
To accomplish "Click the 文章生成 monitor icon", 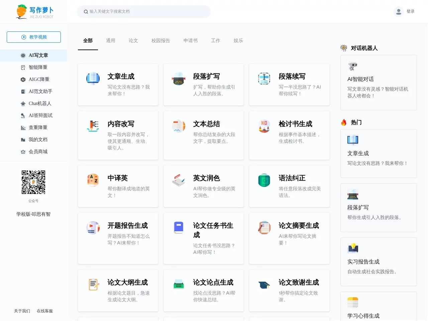I will (x=93, y=79).
